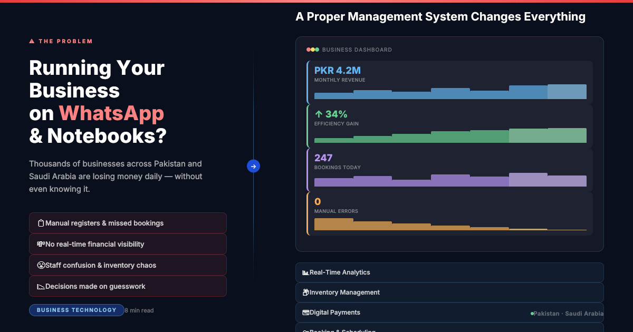Click the 34% efficiency gain card

tap(449, 126)
